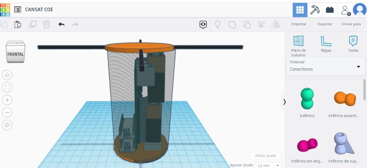The image size is (367, 168).
Task: Collapse the shapes panel chevron
Action: pyautogui.click(x=284, y=102)
